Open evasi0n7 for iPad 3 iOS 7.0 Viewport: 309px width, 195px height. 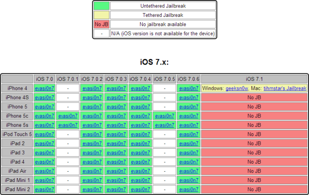[x=44, y=153]
